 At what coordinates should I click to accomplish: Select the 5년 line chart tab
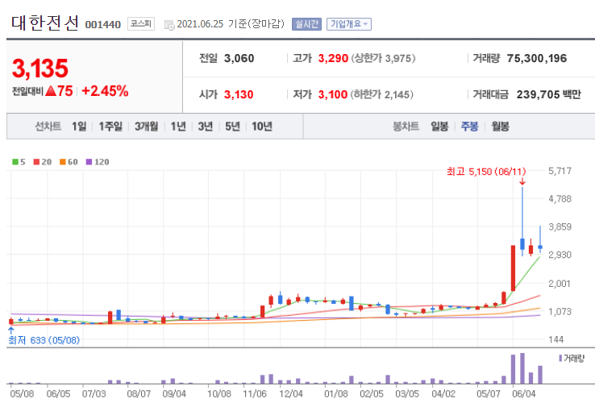click(233, 127)
